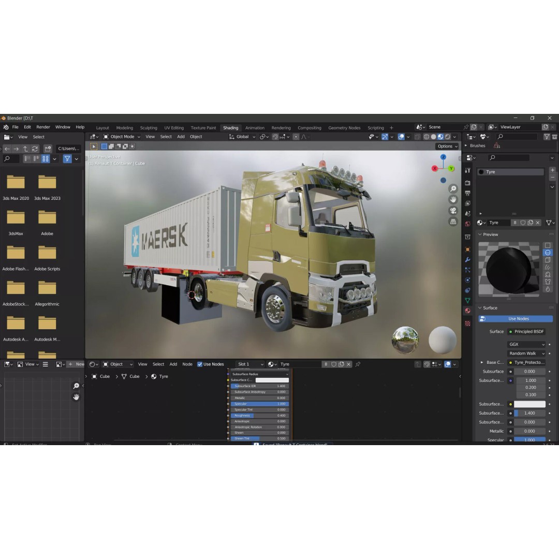Open the Texture properties checker tab
The width and height of the screenshot is (559, 559).
click(x=467, y=323)
